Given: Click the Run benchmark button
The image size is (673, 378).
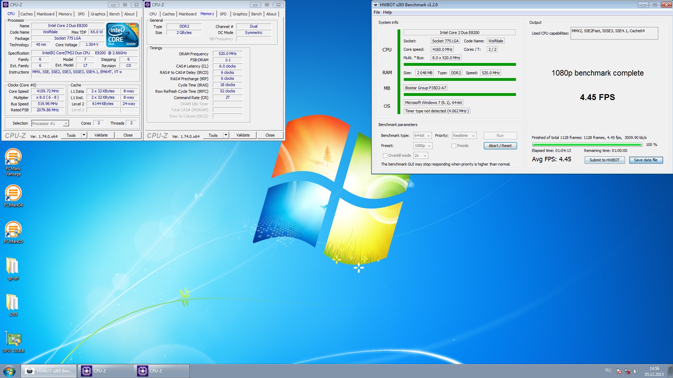Looking at the screenshot, I should pyautogui.click(x=500, y=135).
